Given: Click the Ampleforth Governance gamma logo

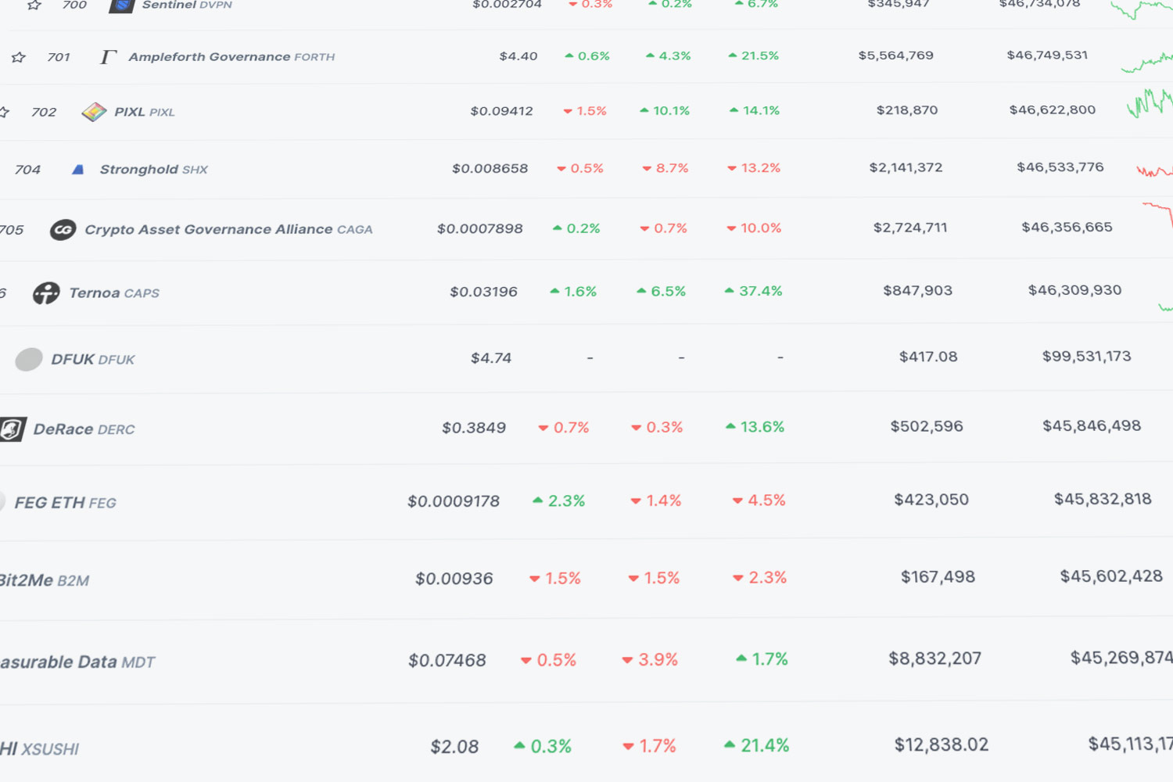Looking at the screenshot, I should (108, 56).
